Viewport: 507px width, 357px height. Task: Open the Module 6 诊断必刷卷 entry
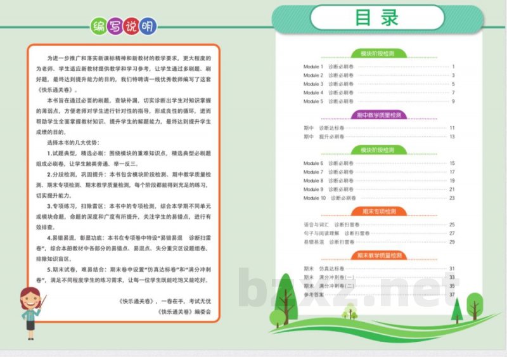[379, 164]
